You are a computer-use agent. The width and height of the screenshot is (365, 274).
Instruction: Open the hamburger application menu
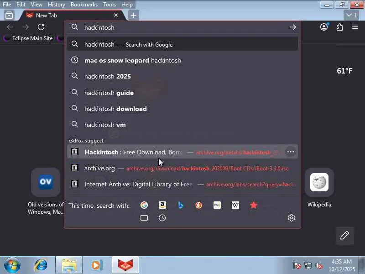355,27
